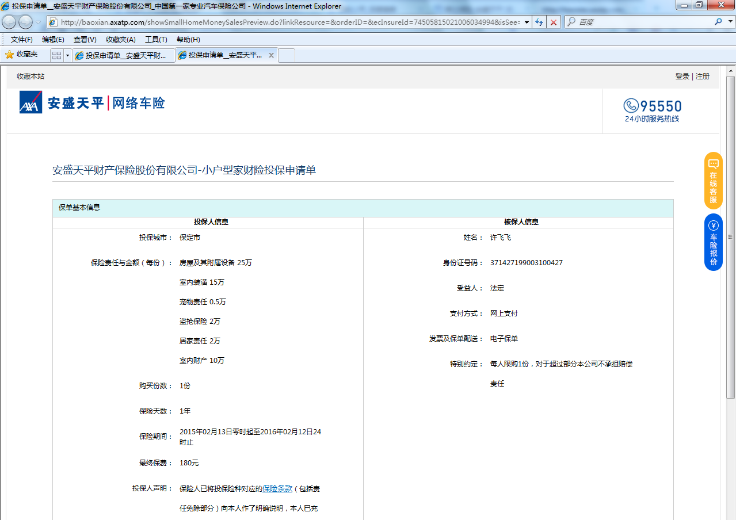Click the 网络车险 header text

(138, 103)
